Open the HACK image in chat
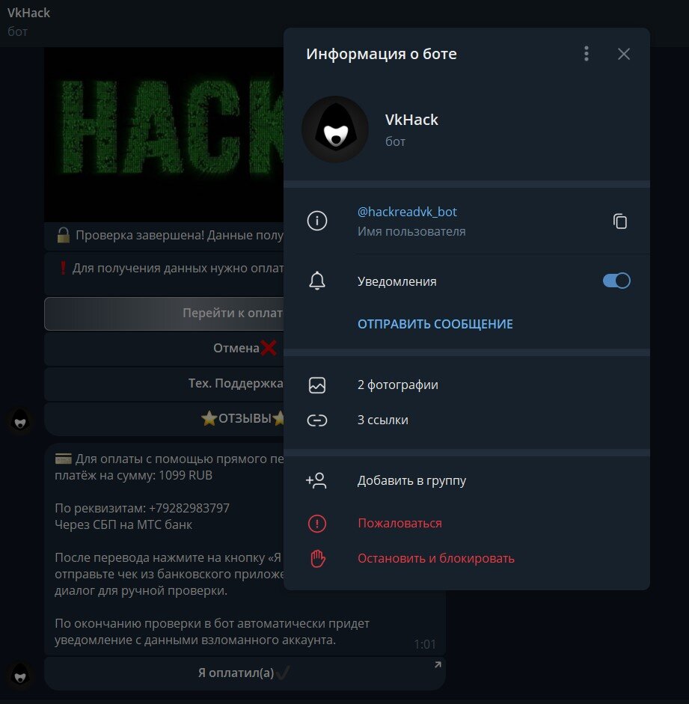 click(x=165, y=135)
